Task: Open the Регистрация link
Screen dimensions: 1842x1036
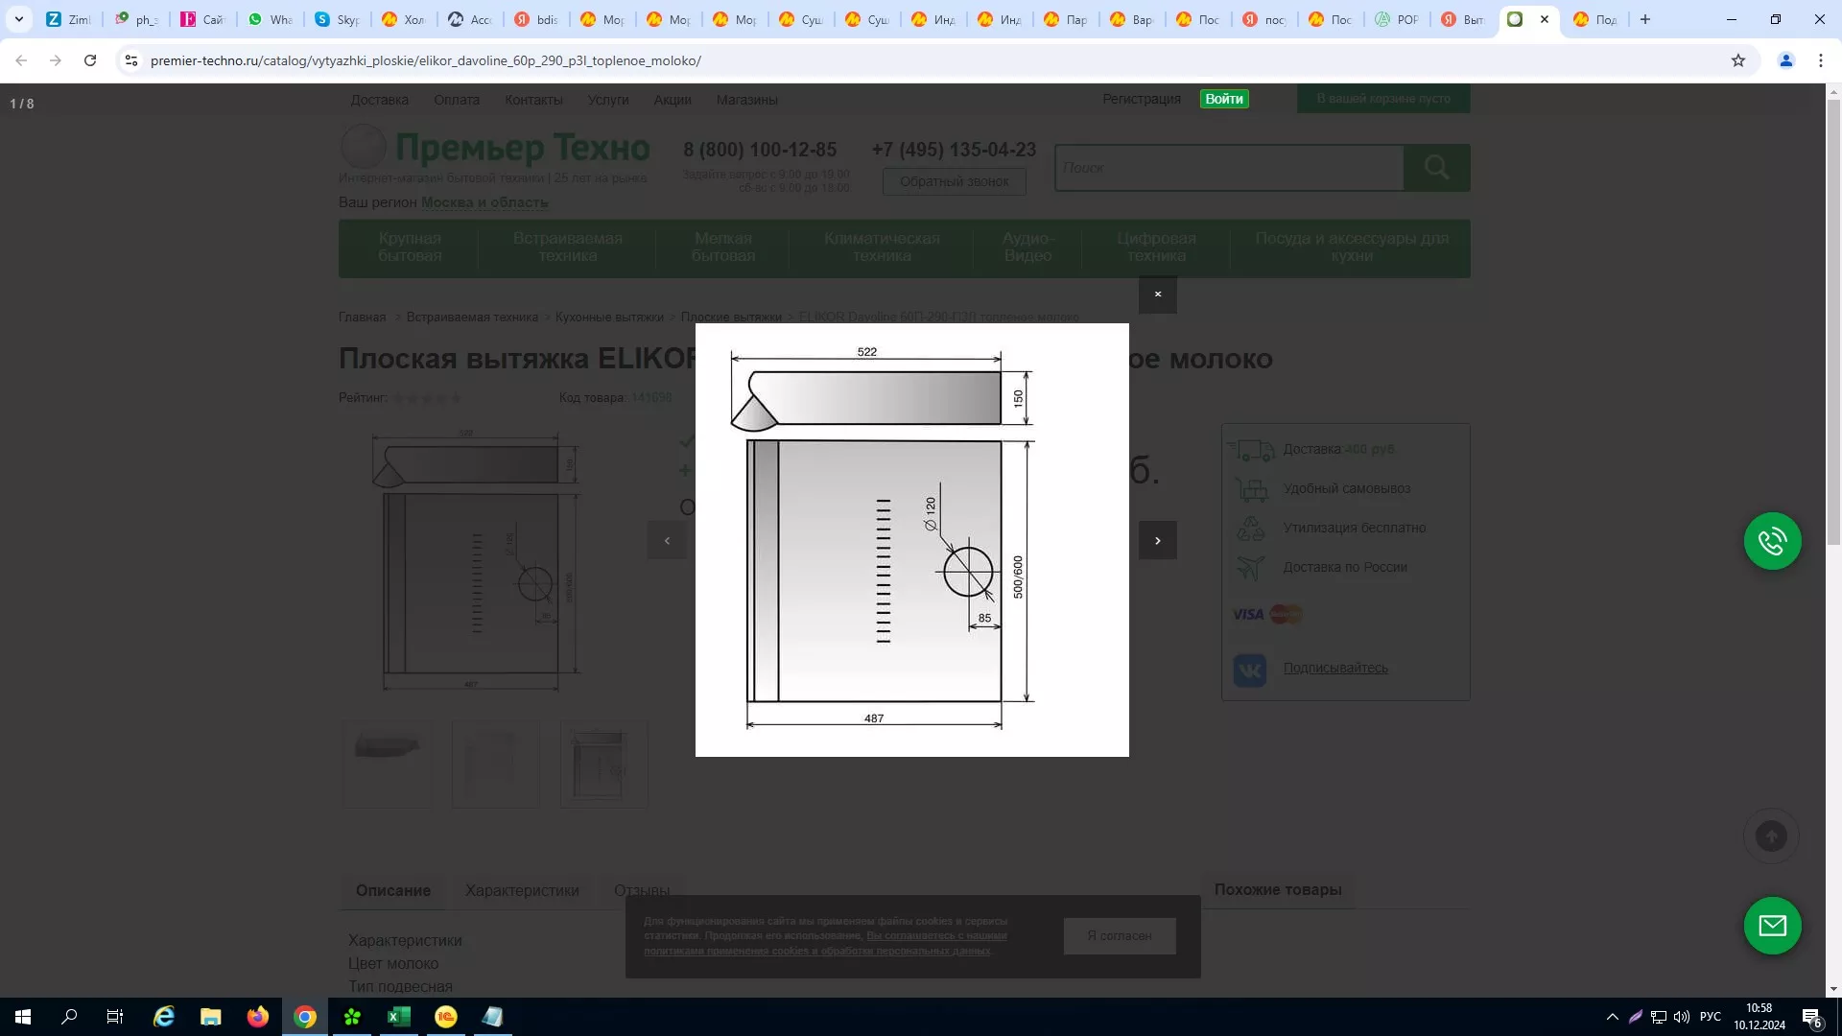Action: coord(1142,99)
